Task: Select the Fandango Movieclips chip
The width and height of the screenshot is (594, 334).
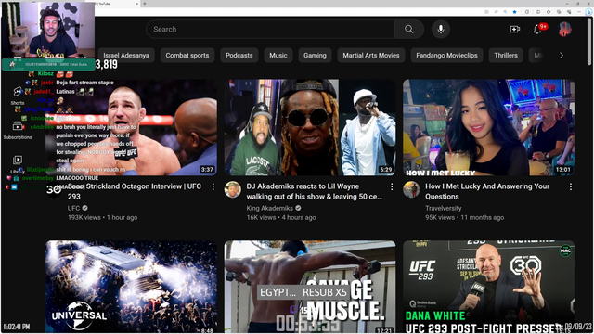Action: point(446,56)
